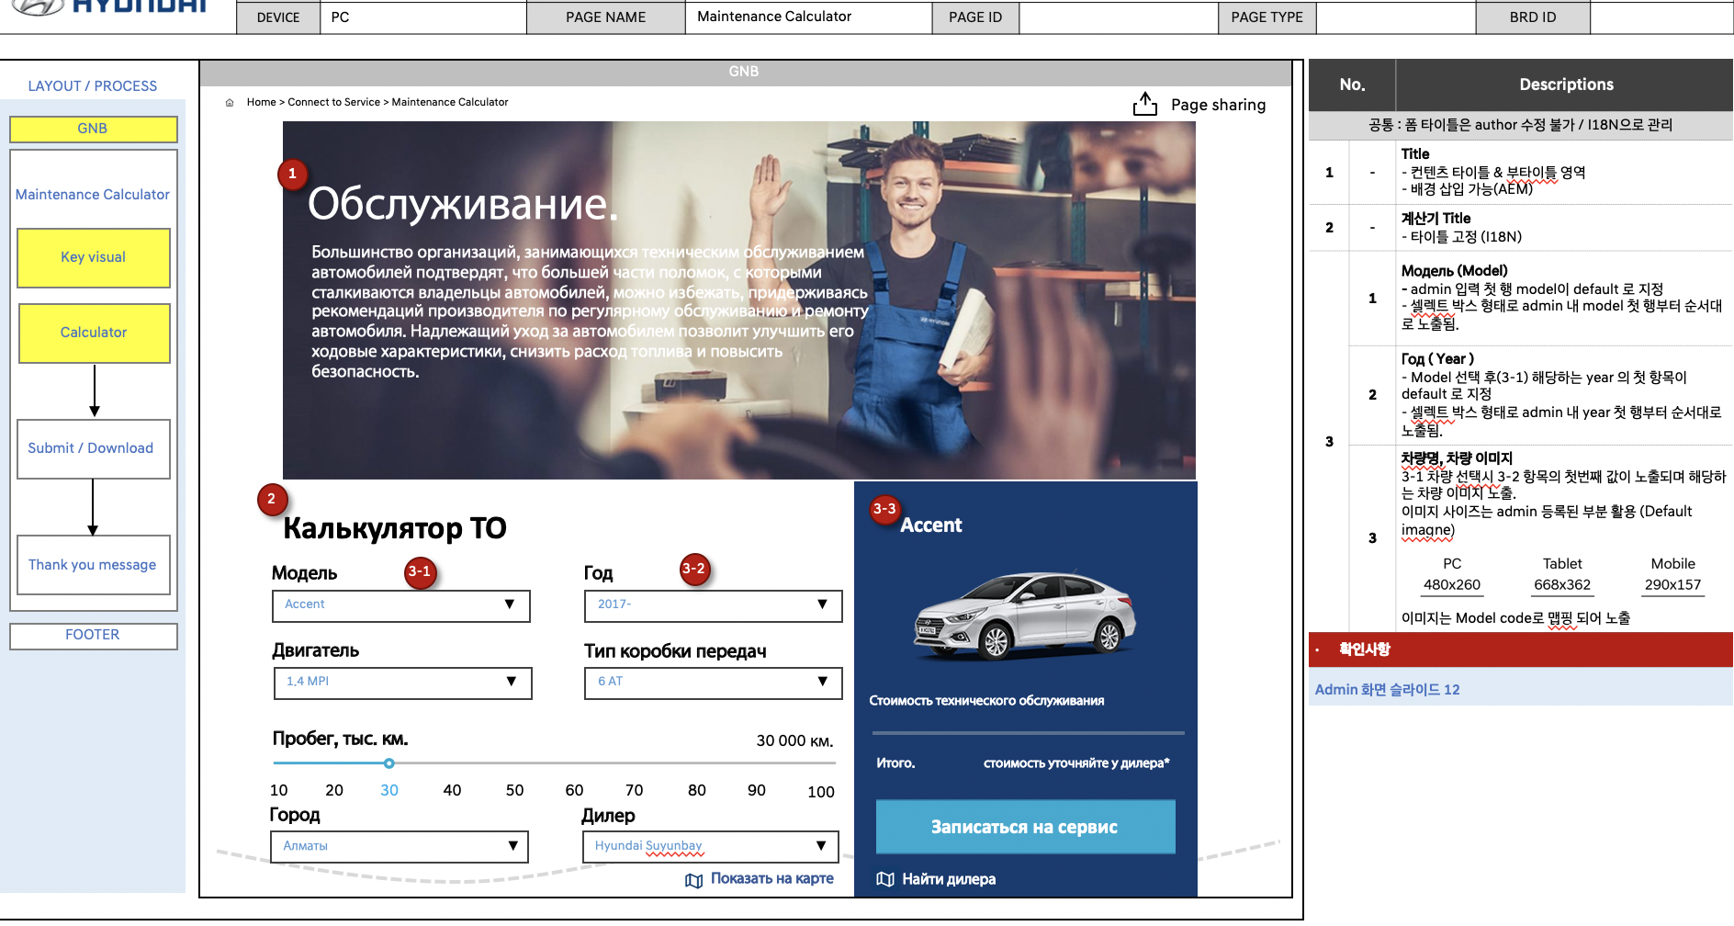Click red annotation marker 2 near calculator title
This screenshot has width=1734, height=926.
click(x=271, y=499)
